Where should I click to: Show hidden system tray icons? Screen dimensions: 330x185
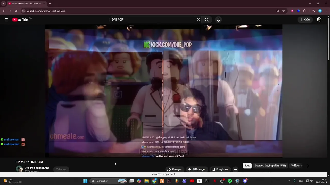coord(289,181)
